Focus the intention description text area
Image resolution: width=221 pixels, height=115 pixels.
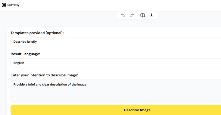coord(116,90)
